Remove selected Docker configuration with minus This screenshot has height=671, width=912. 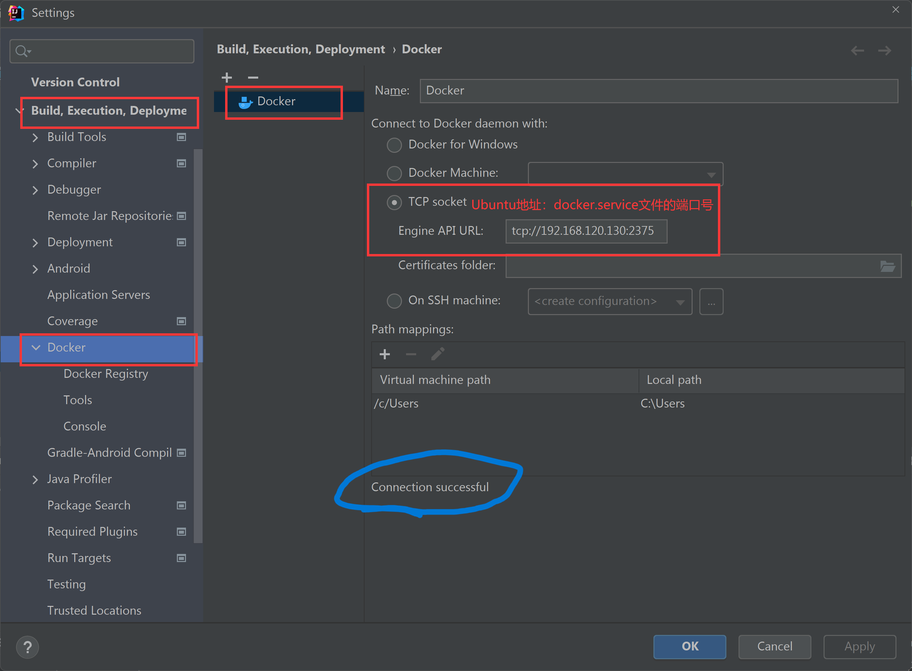coord(253,77)
